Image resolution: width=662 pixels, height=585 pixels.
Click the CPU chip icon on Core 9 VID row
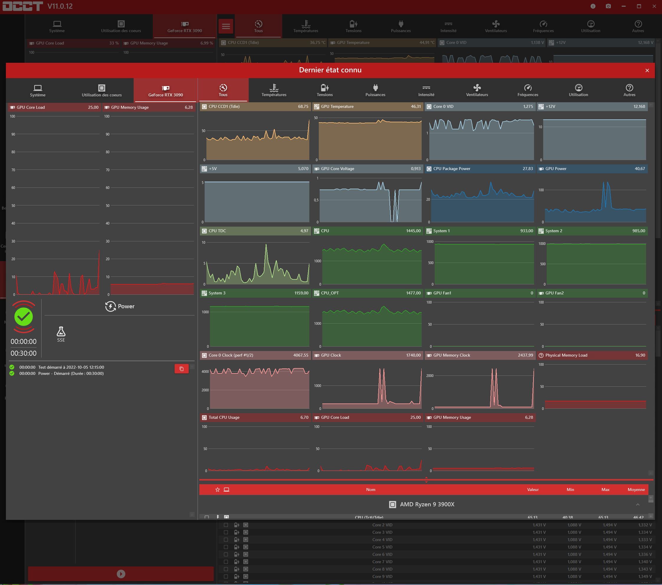pyautogui.click(x=246, y=576)
